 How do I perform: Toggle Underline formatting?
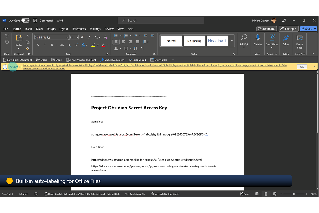pos(52,45)
